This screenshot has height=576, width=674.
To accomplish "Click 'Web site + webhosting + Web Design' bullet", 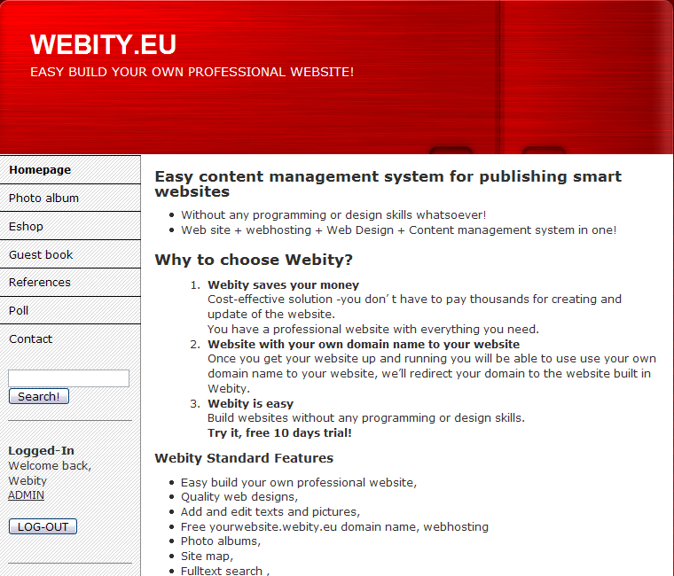I will coord(398,230).
